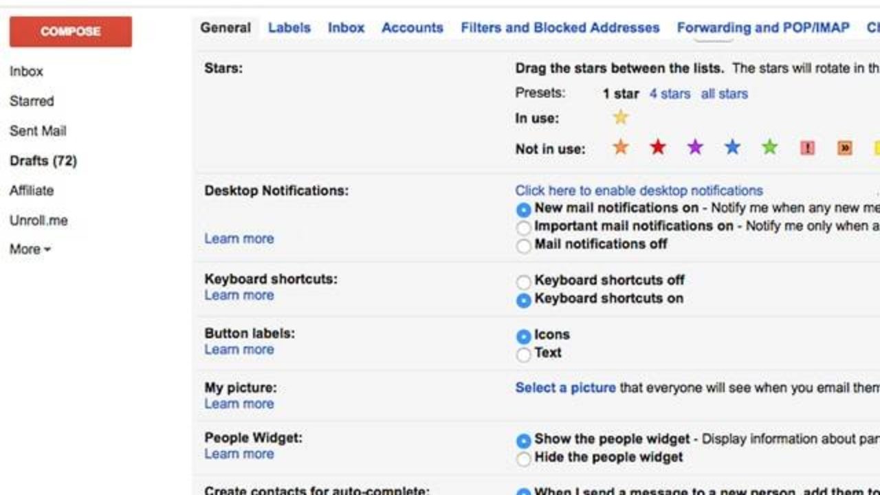Open Drafts folder in sidebar
This screenshot has height=495, width=880.
click(43, 161)
